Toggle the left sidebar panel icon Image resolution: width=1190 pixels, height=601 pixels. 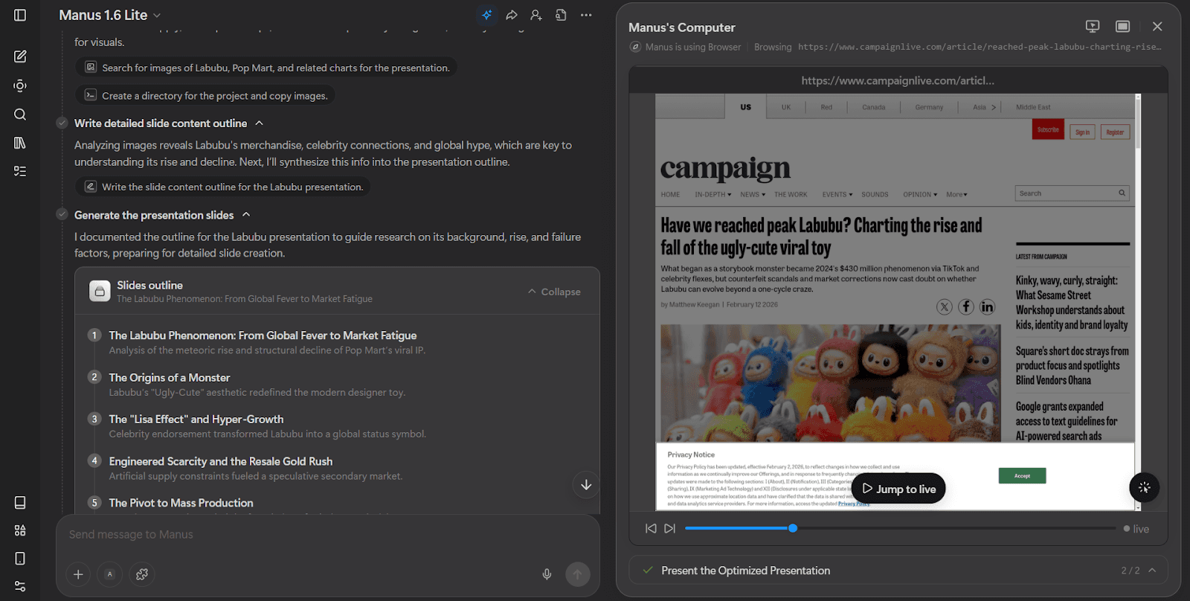(x=20, y=15)
